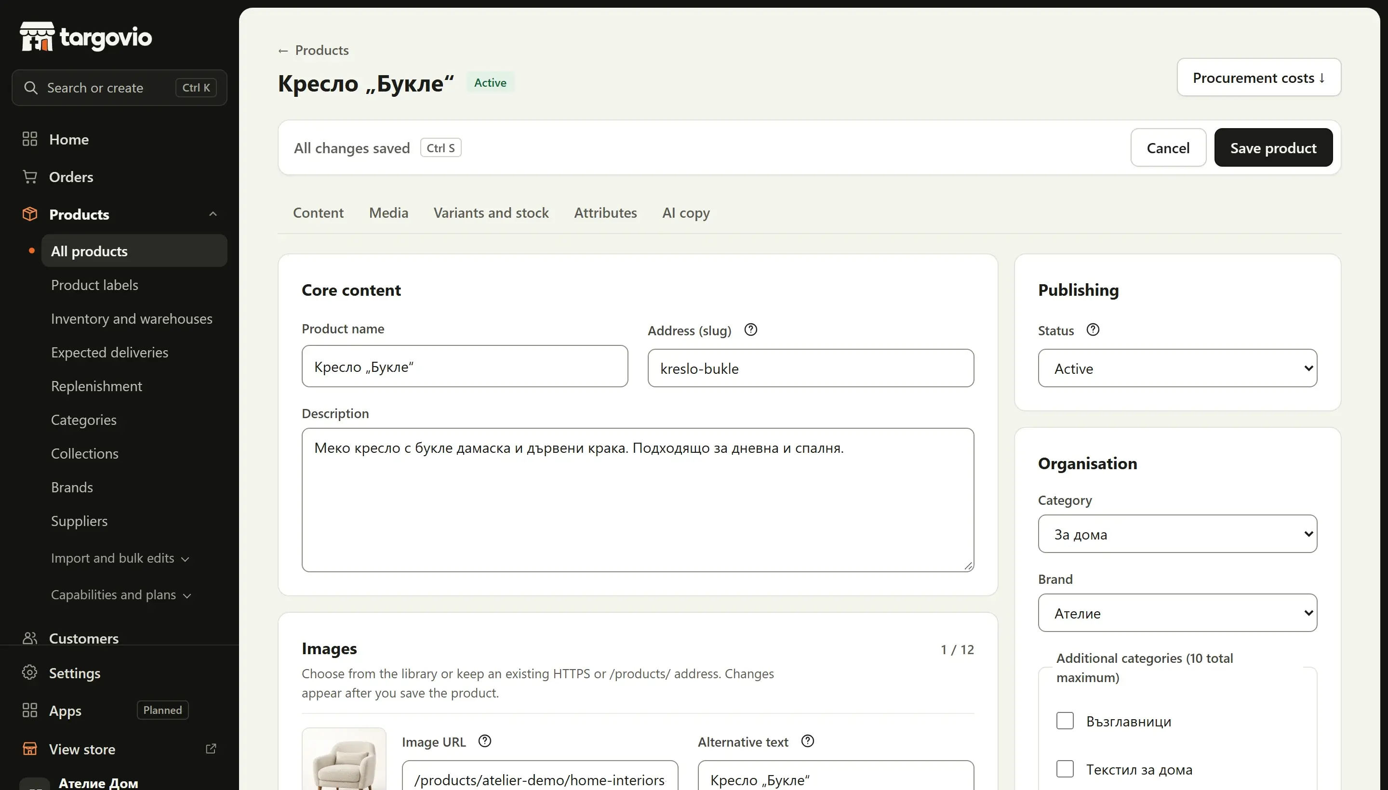Click into the Description text area

(638, 500)
